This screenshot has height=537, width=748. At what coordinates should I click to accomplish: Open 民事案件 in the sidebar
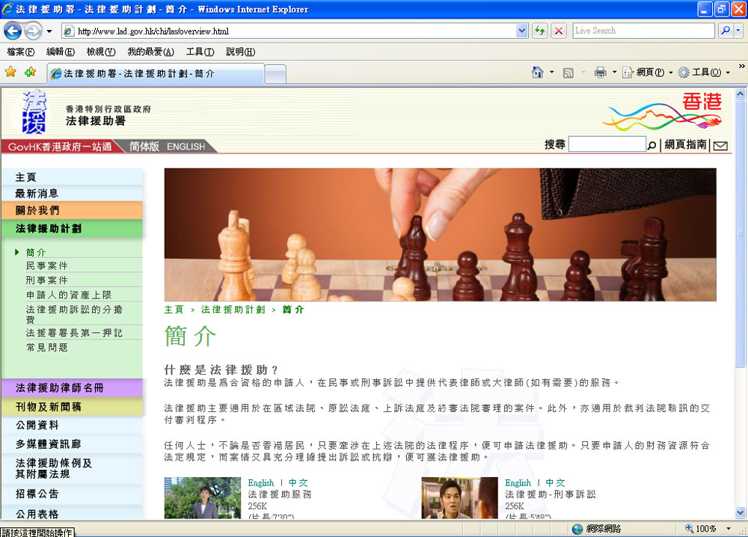[47, 266]
